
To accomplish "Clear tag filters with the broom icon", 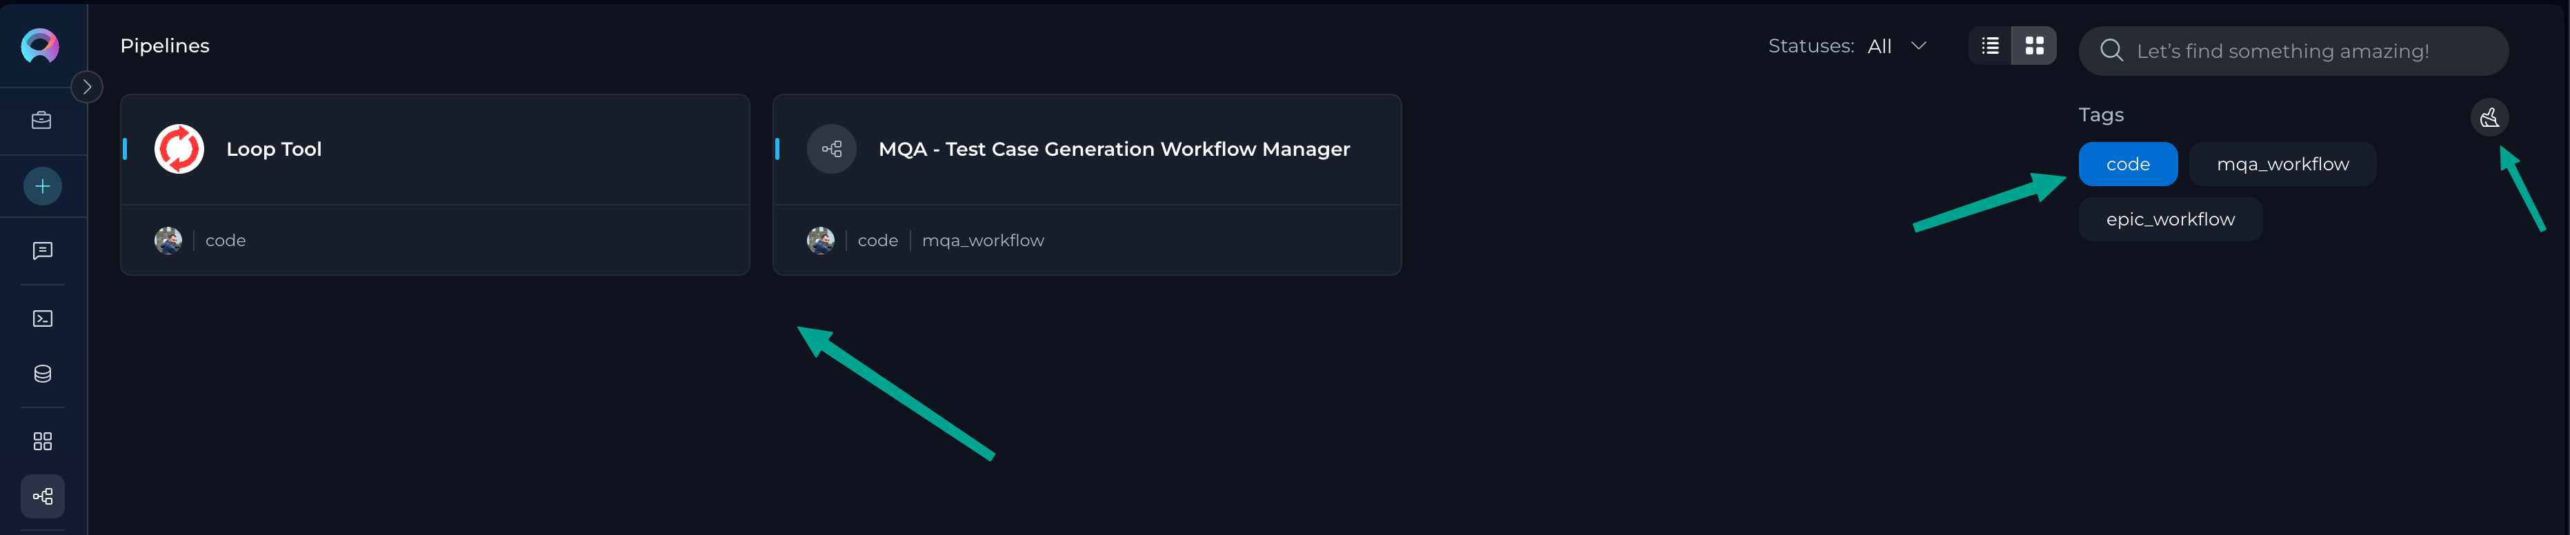I will [x=2489, y=118].
